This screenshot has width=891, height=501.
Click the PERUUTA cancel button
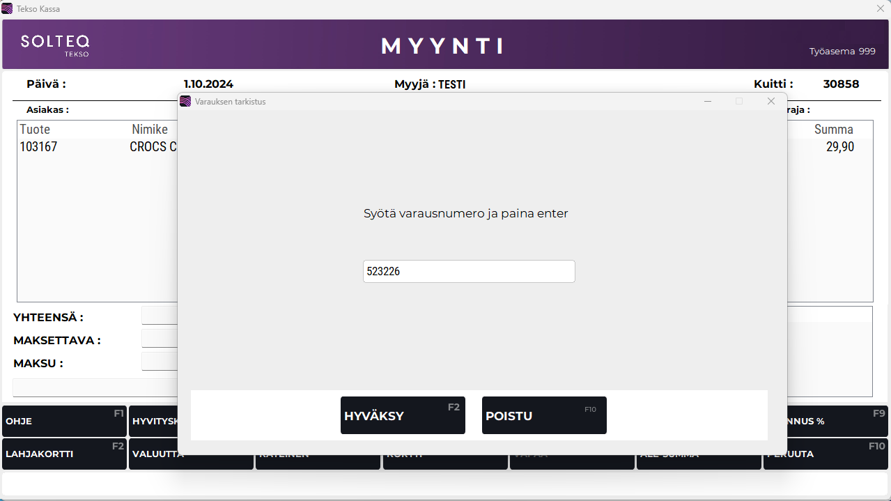point(826,454)
